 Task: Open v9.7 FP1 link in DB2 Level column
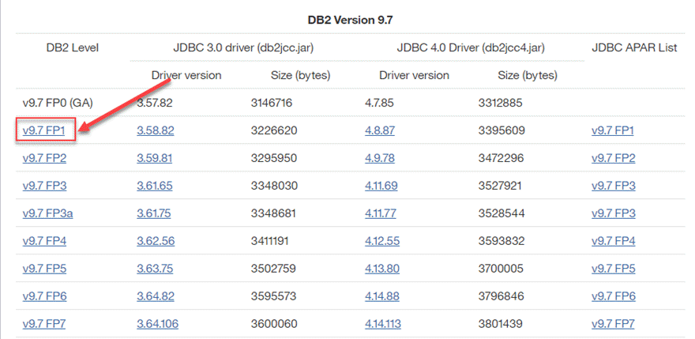coord(43,131)
